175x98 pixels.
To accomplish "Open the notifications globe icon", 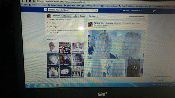I will (154, 11).
